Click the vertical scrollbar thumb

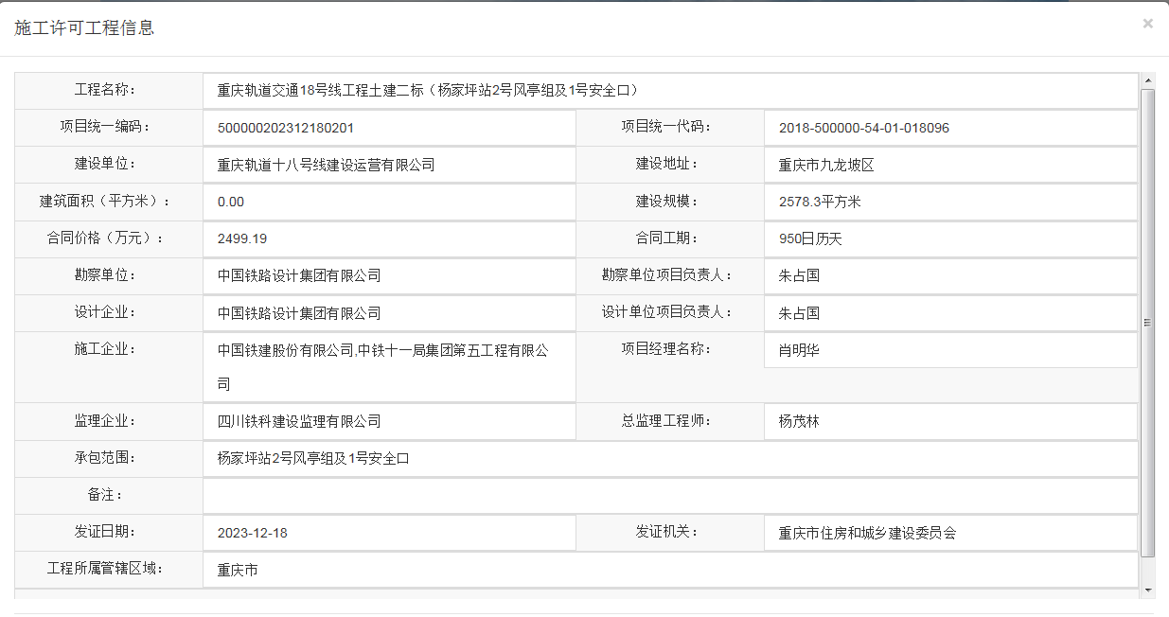1148,323
